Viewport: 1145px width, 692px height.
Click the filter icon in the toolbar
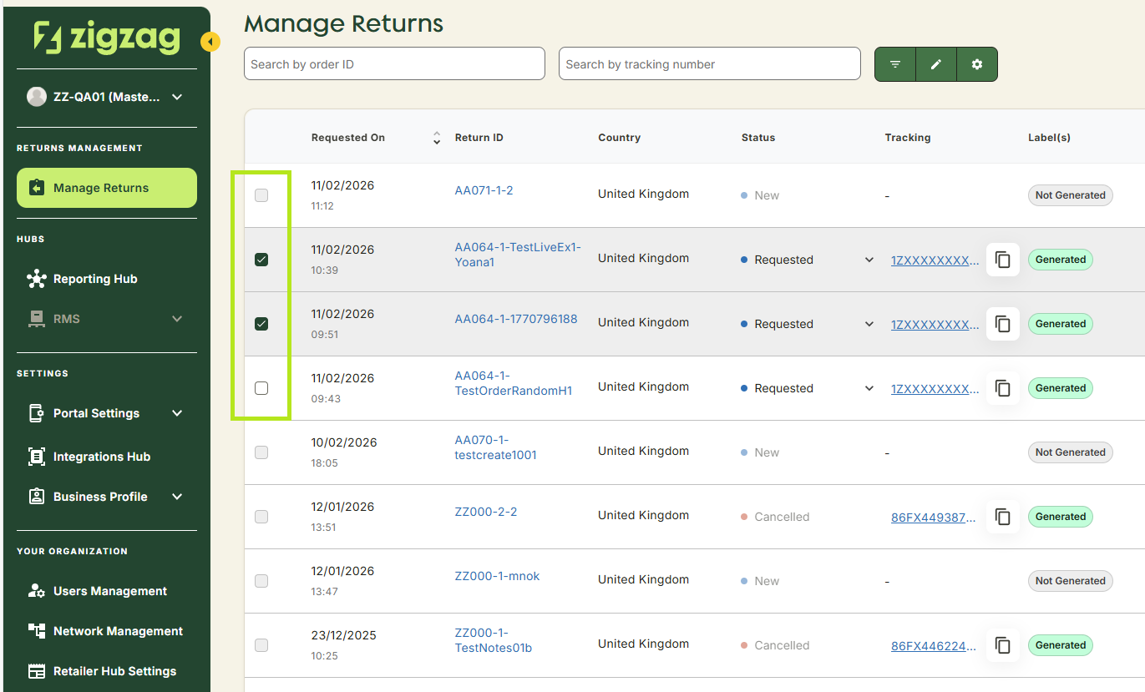tap(895, 64)
